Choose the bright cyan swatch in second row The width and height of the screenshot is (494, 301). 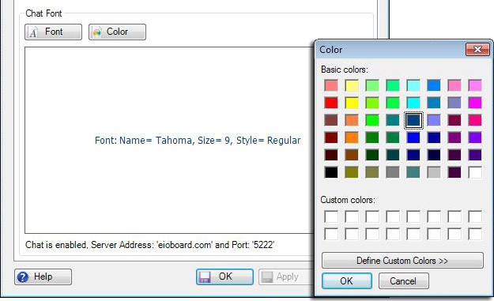[413, 103]
